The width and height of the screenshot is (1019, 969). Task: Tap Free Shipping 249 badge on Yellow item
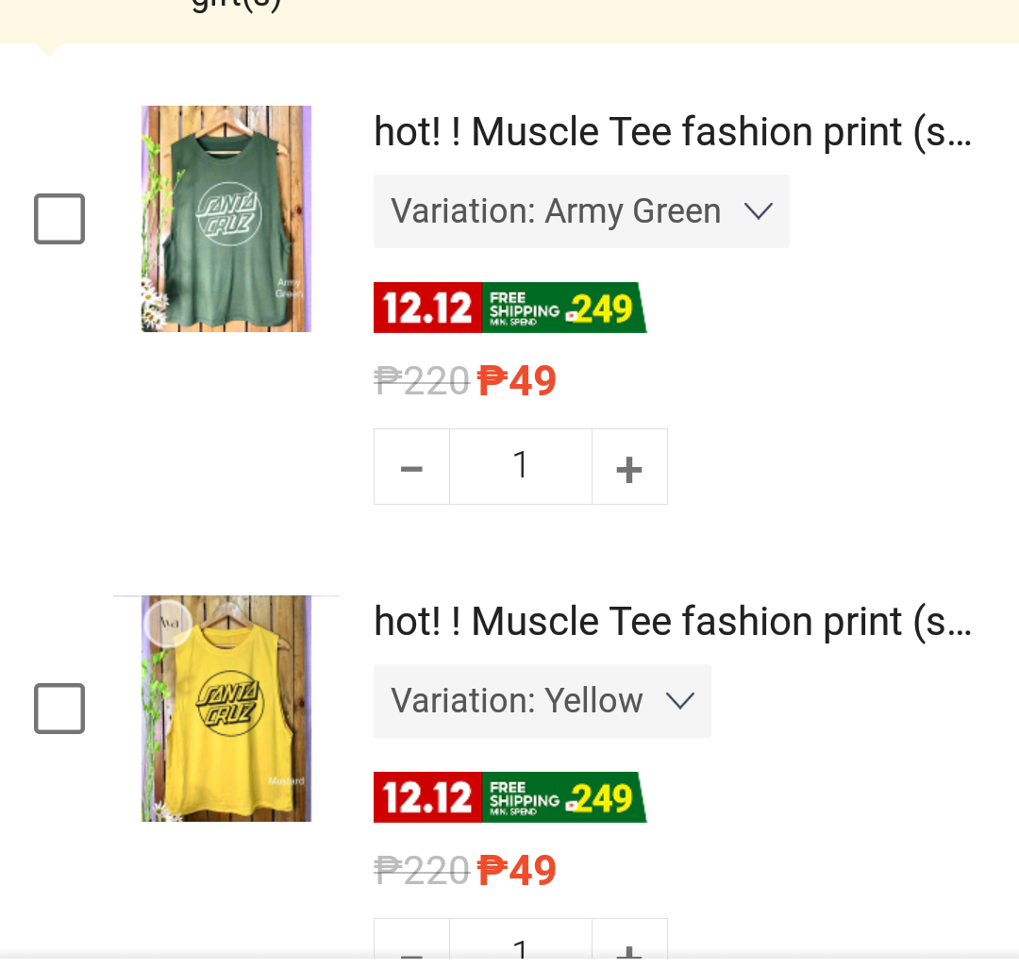564,797
